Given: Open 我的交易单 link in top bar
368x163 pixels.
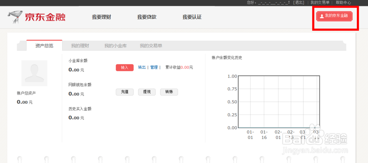Looking at the screenshot, I should point(320,3).
